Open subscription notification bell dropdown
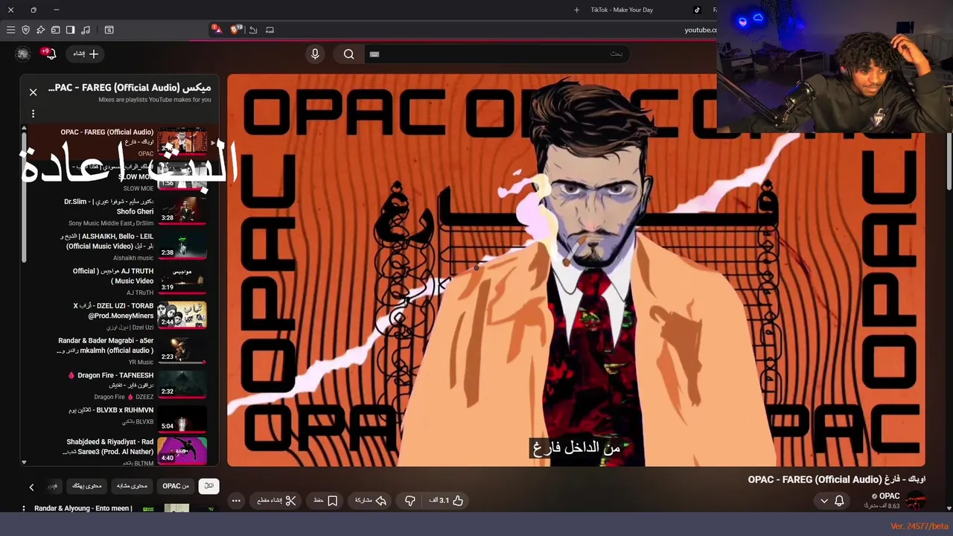Screen dimensions: 953x536 pyautogui.click(x=832, y=501)
